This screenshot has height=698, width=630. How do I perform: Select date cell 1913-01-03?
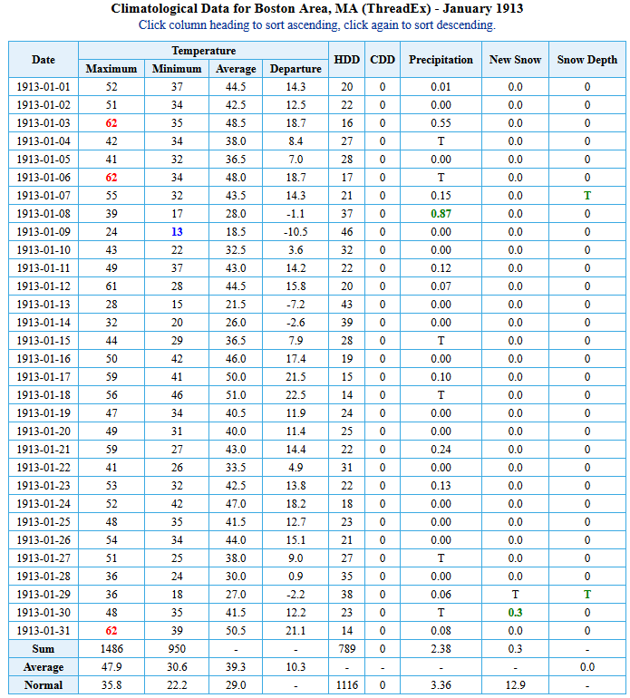44,123
